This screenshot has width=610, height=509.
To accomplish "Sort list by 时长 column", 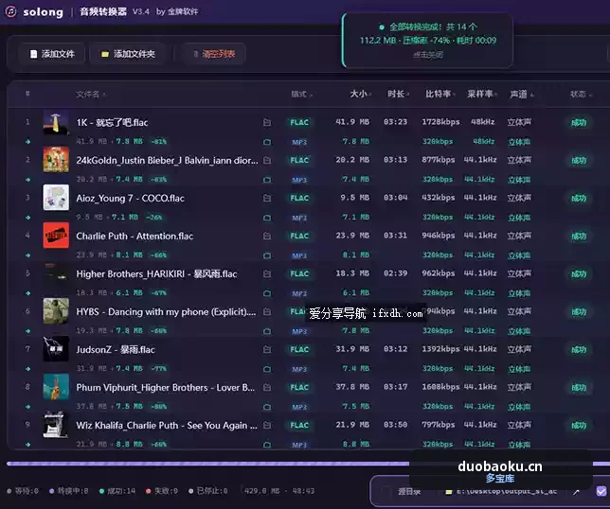I will [x=398, y=94].
